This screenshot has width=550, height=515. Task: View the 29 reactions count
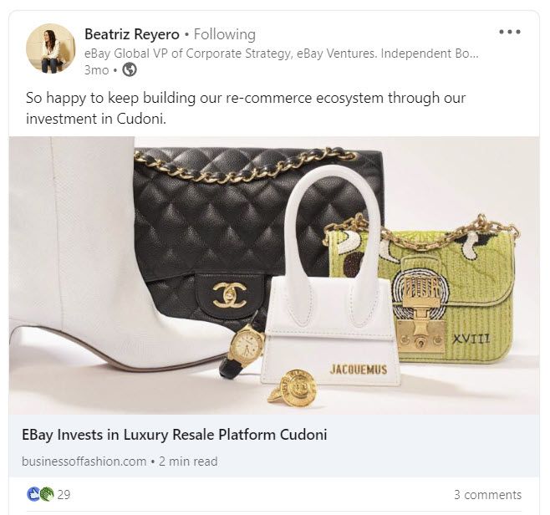pos(64,495)
